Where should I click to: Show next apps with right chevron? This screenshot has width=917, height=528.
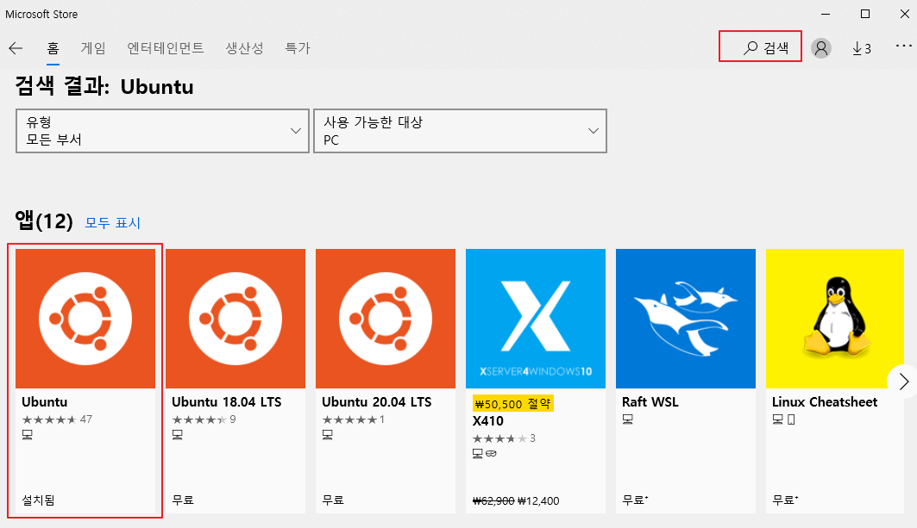click(903, 382)
